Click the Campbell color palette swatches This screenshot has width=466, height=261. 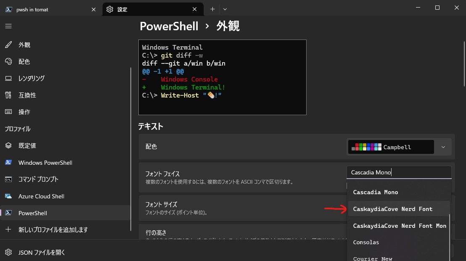(x=366, y=147)
